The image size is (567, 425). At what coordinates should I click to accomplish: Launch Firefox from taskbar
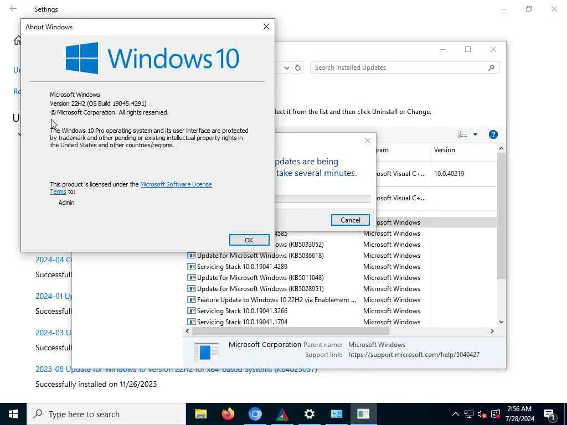tap(228, 414)
